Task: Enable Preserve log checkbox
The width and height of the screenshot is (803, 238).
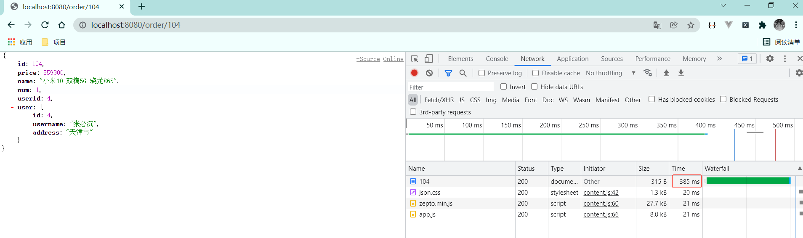Action: (x=482, y=73)
